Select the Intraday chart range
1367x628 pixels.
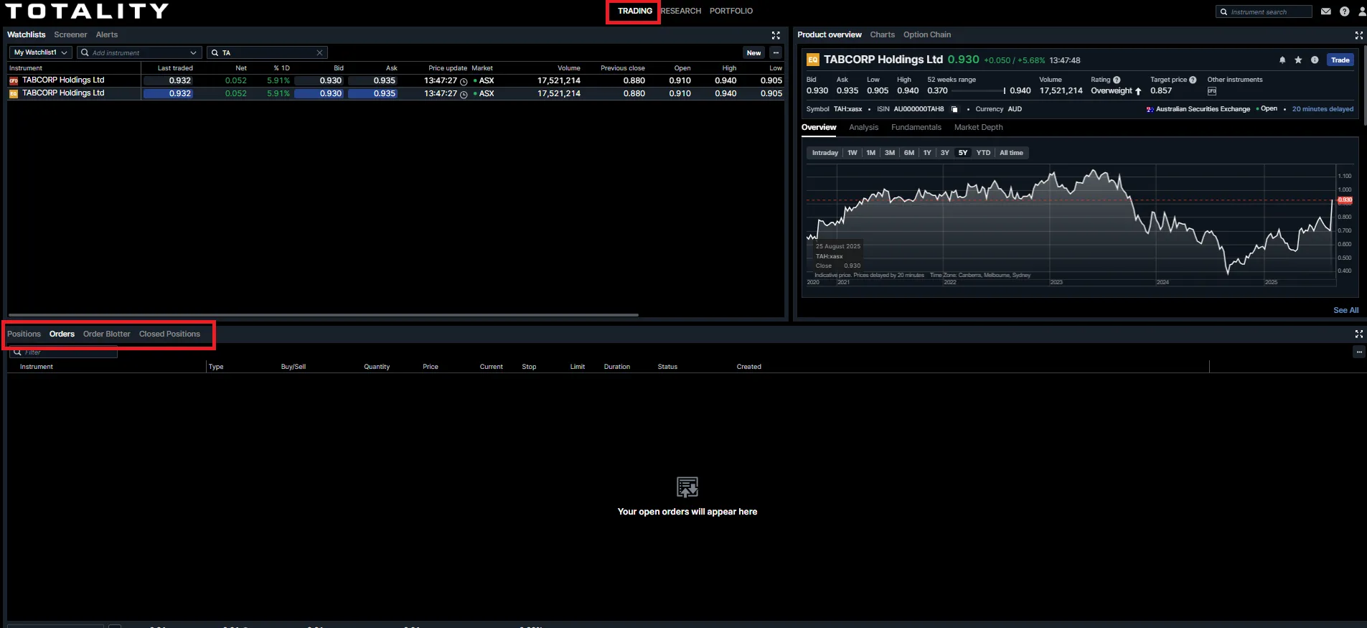coord(825,153)
